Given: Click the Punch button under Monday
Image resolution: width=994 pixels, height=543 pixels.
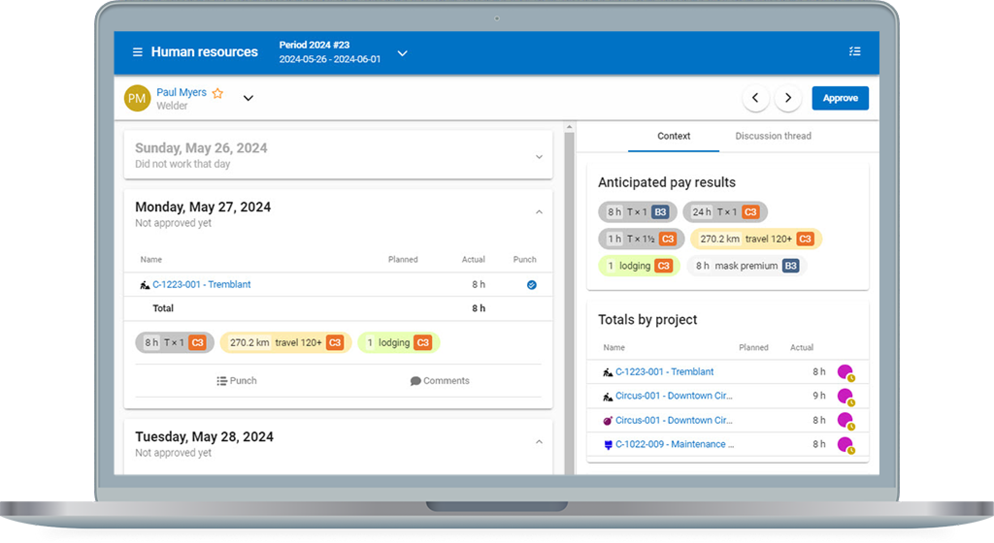Looking at the screenshot, I should (237, 381).
